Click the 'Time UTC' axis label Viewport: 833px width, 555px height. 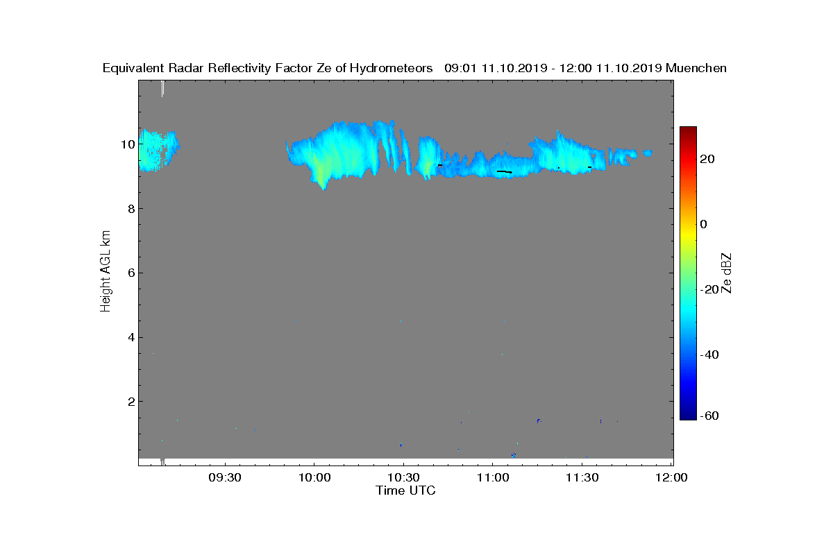[x=406, y=490]
